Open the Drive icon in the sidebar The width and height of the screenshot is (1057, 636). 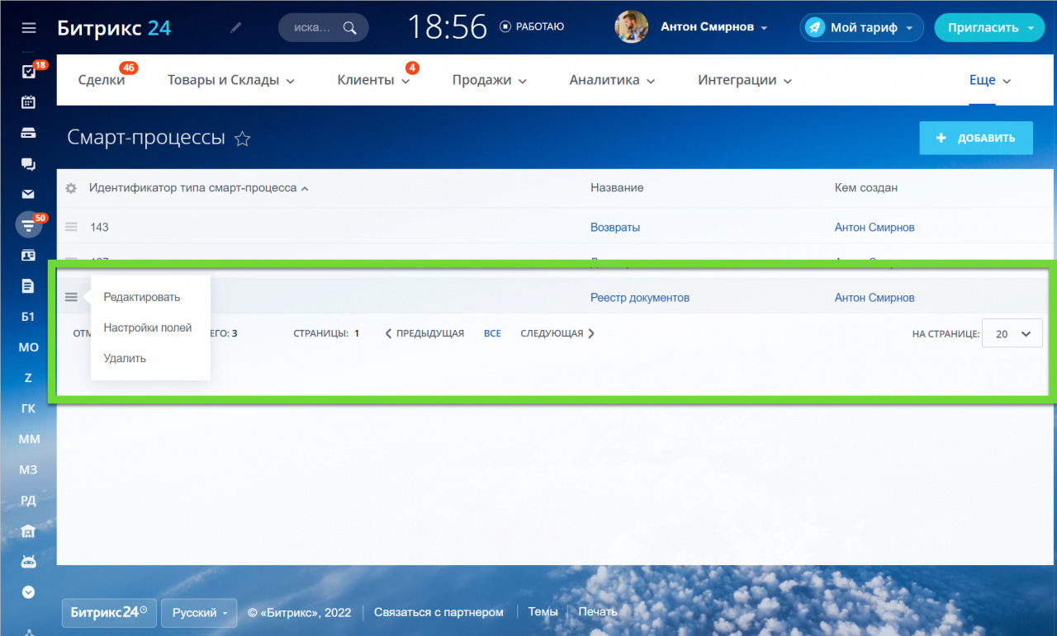point(29,134)
